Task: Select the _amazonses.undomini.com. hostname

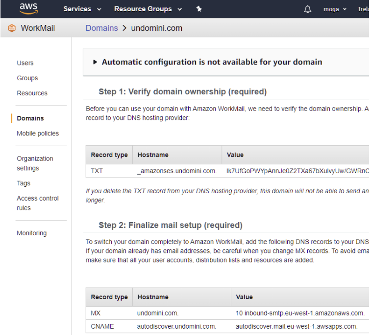Action: [x=177, y=171]
